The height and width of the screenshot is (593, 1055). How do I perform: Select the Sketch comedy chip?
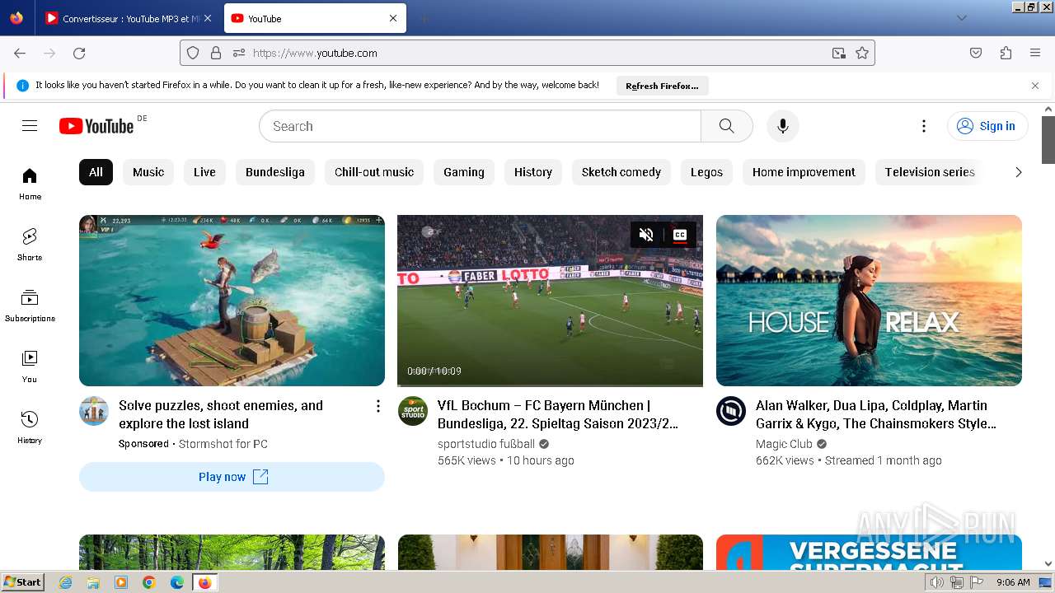pyautogui.click(x=621, y=172)
